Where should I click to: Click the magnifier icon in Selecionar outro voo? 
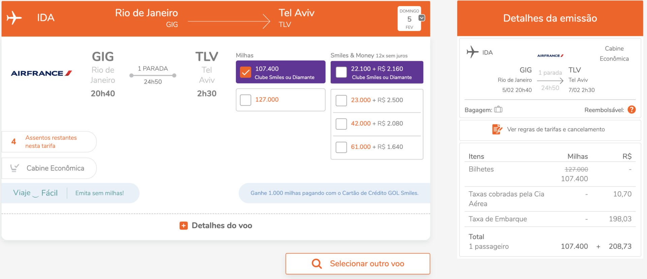[317, 264]
